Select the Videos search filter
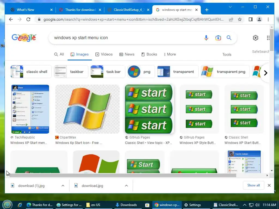The width and height of the screenshot is (279, 209). pyautogui.click(x=104, y=54)
